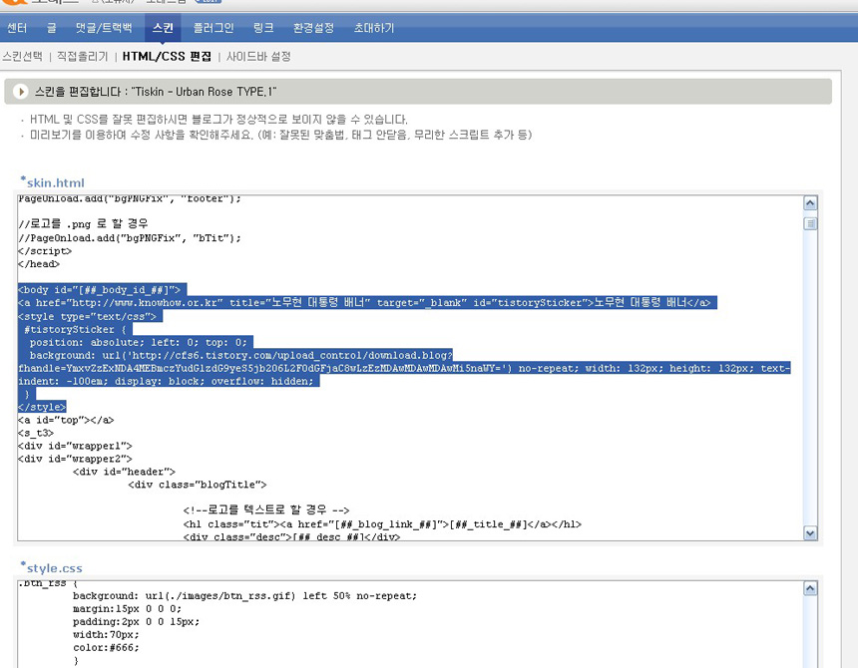
Task: Click the skin.html scrollbar down arrow
Action: (810, 533)
